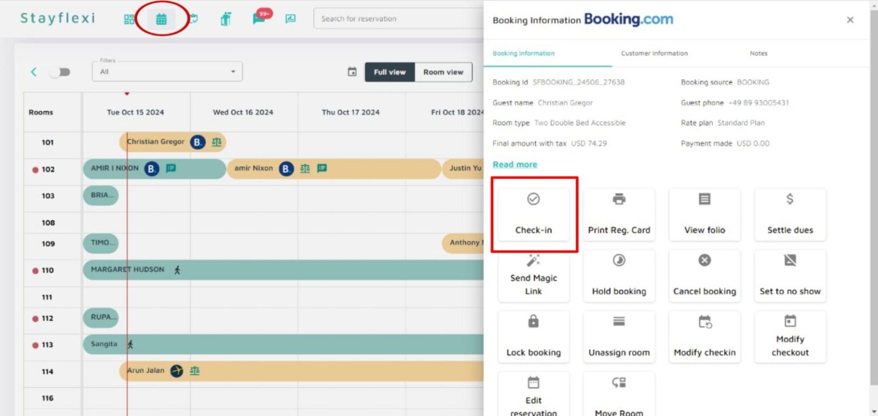Open the Print Reg. Card action

pos(619,214)
